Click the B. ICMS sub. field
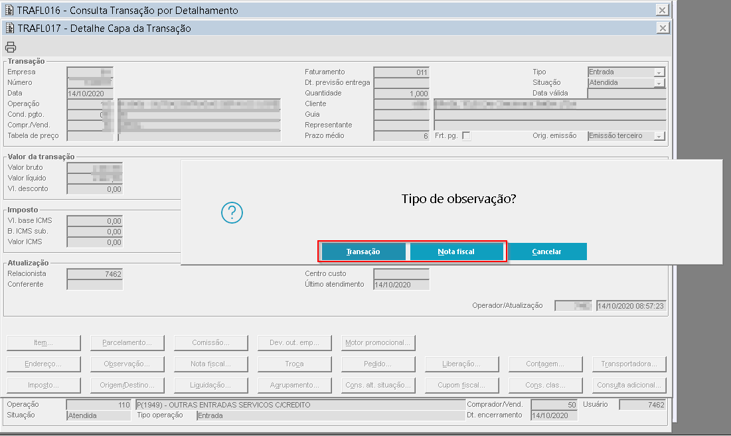Viewport: 731px width, 436px height. click(x=95, y=232)
